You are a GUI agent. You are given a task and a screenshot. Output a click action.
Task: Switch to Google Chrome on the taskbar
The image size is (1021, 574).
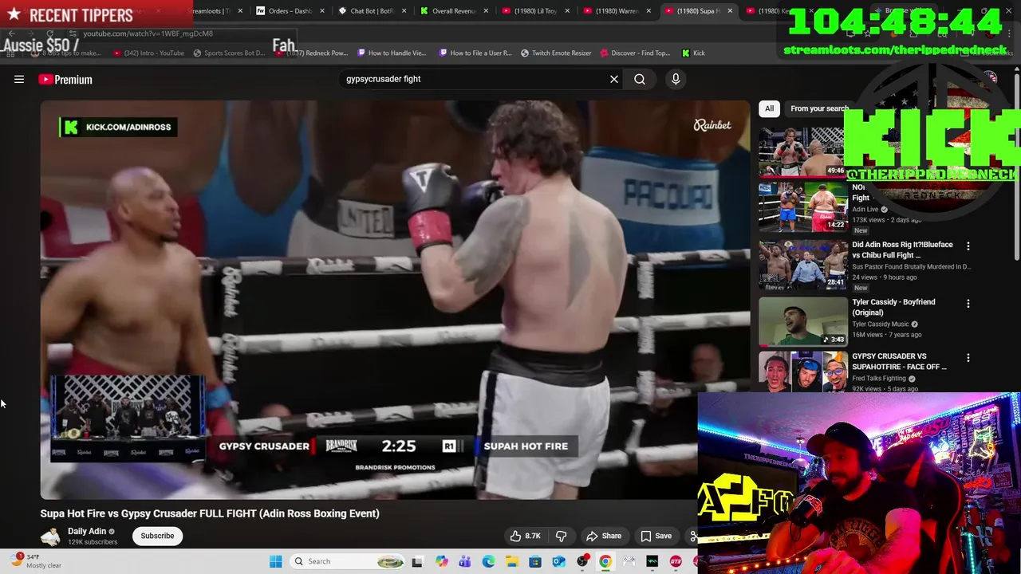(605, 561)
